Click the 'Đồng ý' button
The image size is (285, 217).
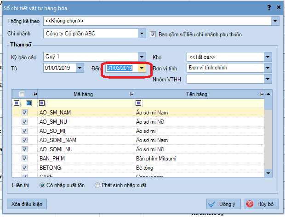coord(224,204)
